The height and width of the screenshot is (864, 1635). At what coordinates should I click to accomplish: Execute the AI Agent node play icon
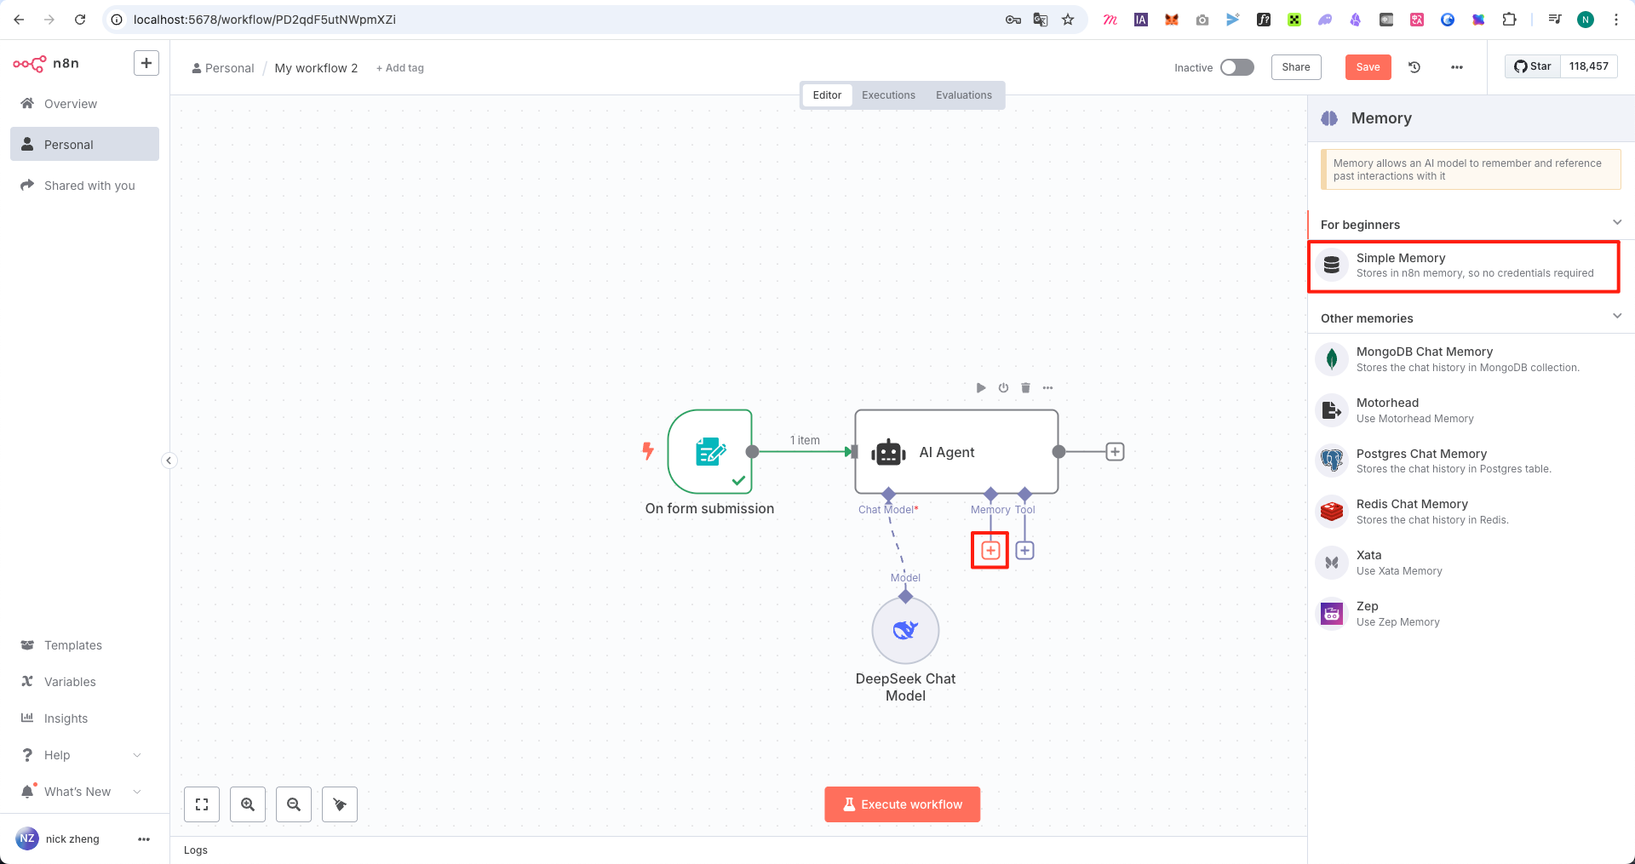[981, 388]
